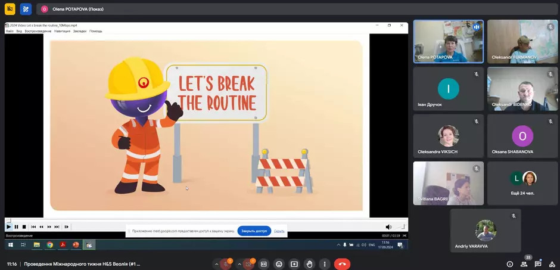560x270 pixels.
Task: Click Play in the video player
Action: click(x=9, y=226)
